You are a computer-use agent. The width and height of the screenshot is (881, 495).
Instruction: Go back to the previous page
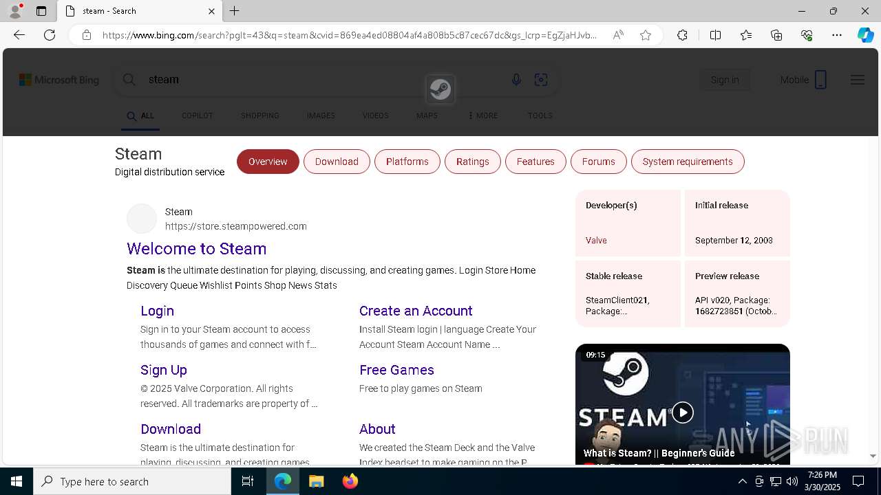tap(19, 35)
